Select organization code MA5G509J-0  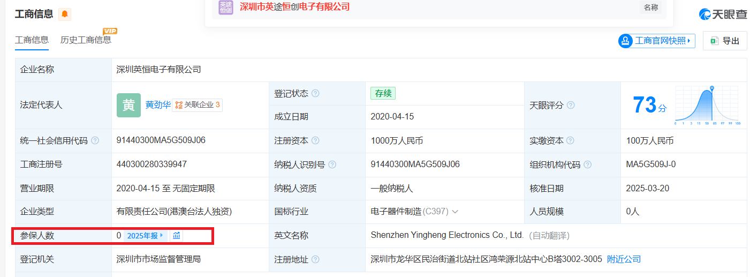(651, 164)
